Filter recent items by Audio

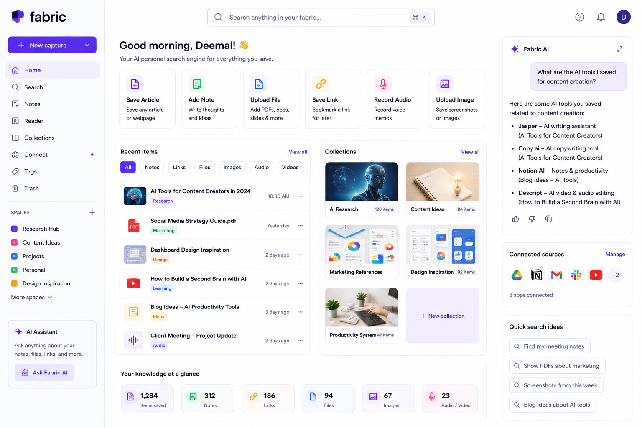tap(262, 167)
